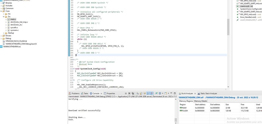Image resolution: width=262 pixels, height=124 pixels.
Task: Switch to the Tasks tab
Action: click(85, 93)
